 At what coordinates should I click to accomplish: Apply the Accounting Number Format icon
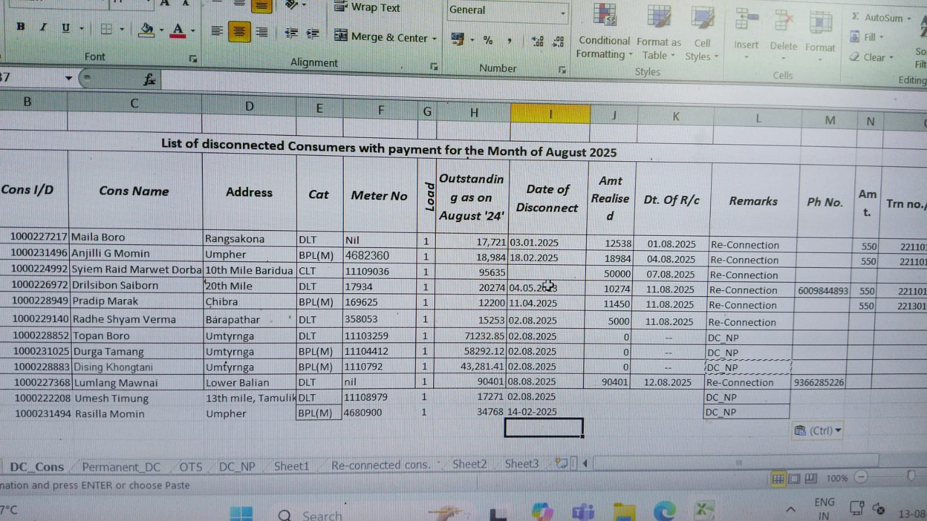tap(457, 39)
